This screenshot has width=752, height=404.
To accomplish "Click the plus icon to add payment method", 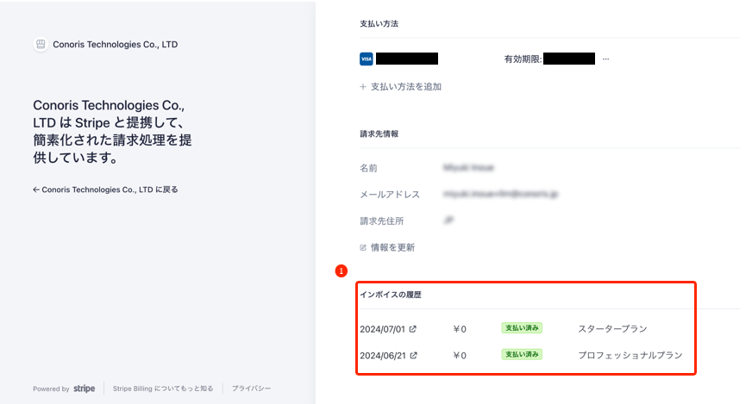I will point(363,87).
